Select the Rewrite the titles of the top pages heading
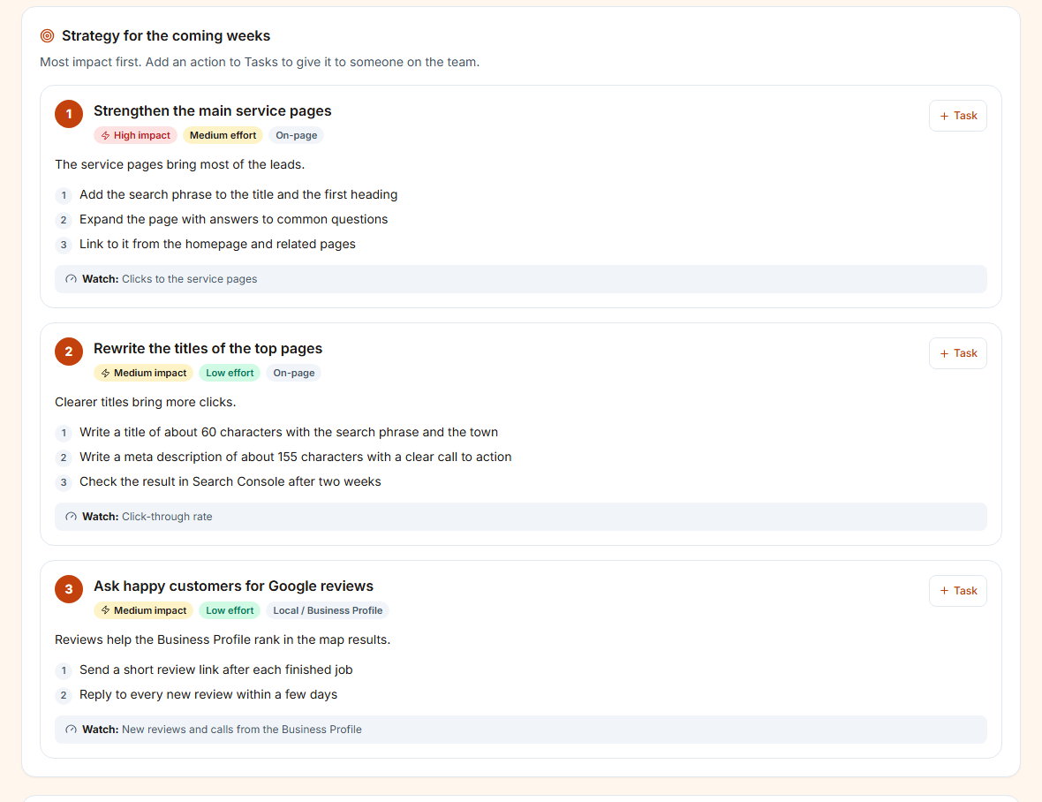The width and height of the screenshot is (1042, 802). pos(208,349)
